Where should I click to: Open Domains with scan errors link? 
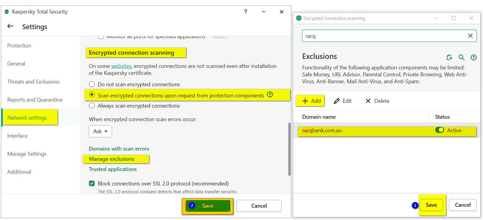[119, 149]
